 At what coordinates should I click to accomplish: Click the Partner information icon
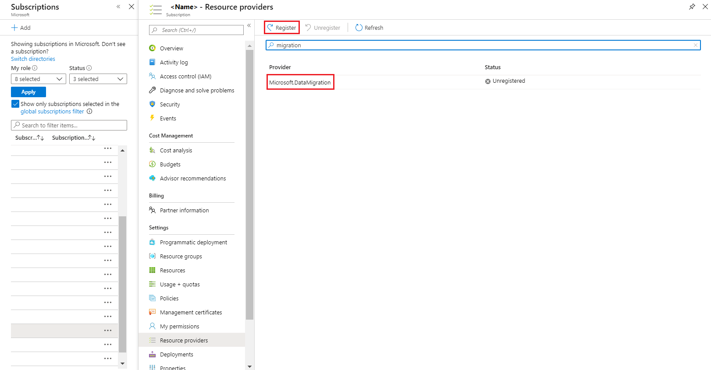(x=152, y=210)
